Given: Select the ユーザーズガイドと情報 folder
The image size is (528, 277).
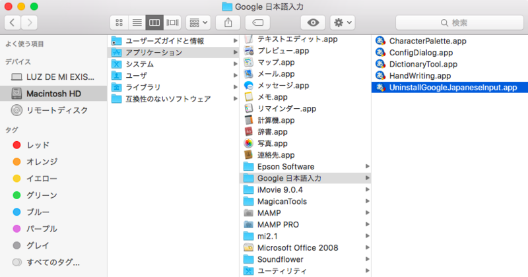Looking at the screenshot, I should point(173,41).
